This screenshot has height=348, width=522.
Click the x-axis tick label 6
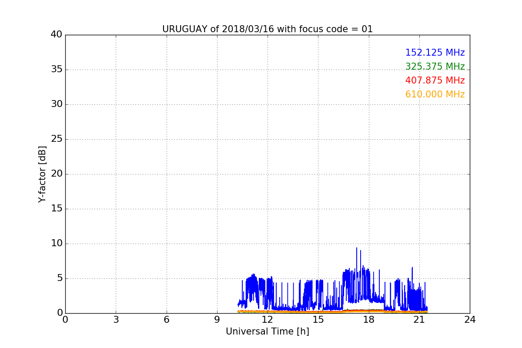pyautogui.click(x=167, y=320)
